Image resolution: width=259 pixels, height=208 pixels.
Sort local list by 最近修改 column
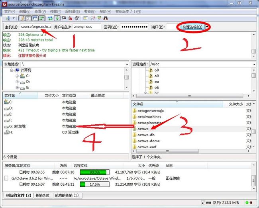(x=106, y=96)
